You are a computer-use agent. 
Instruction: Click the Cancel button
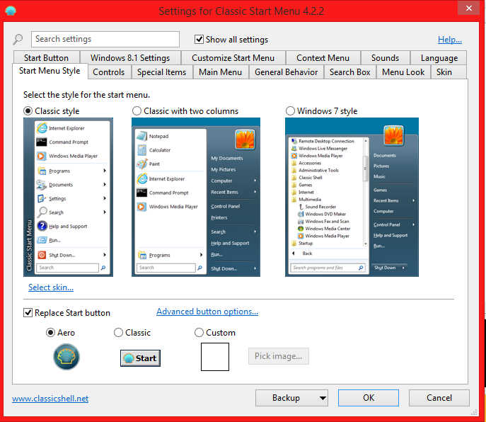click(x=439, y=398)
